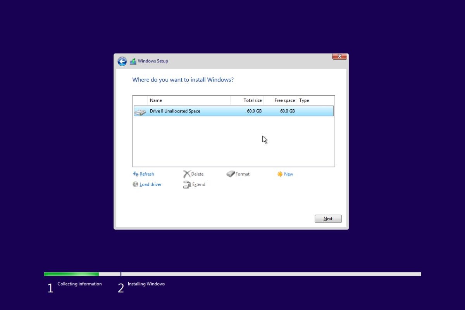Choose the Extend link

click(x=199, y=184)
